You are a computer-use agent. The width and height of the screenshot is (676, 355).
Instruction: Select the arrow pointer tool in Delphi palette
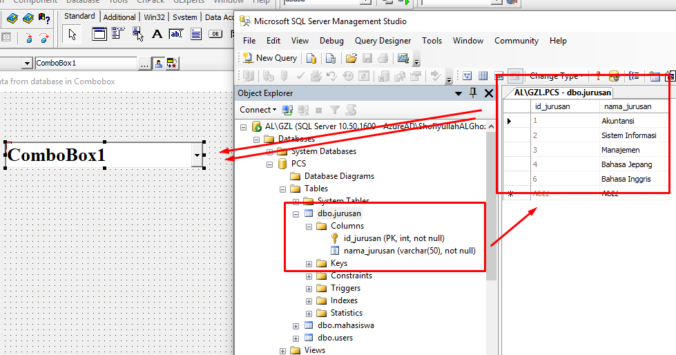point(72,34)
